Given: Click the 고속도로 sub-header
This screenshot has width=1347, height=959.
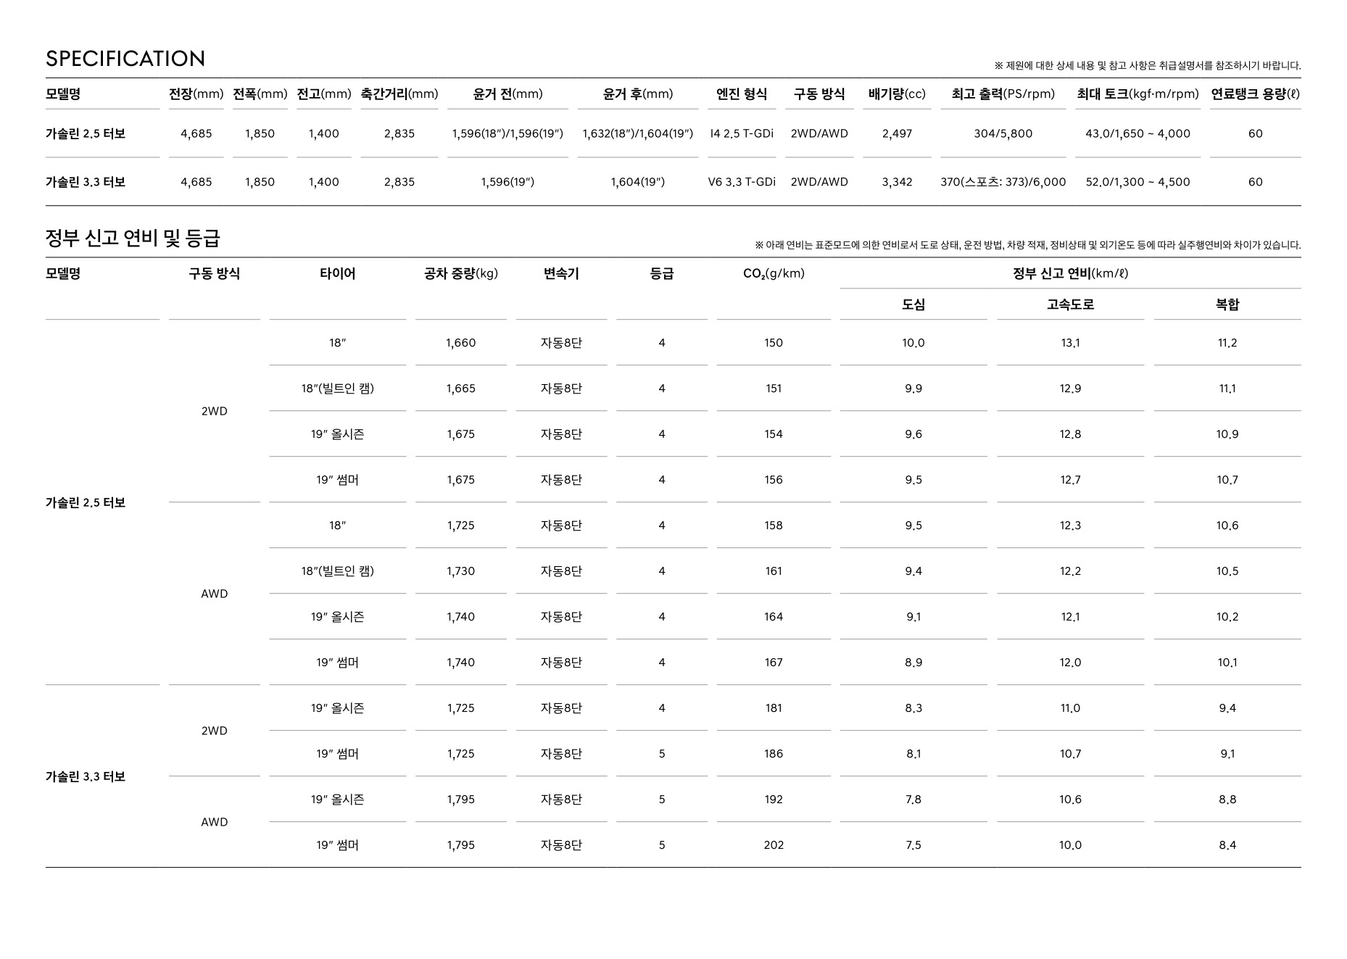Looking at the screenshot, I should pos(1070,304).
